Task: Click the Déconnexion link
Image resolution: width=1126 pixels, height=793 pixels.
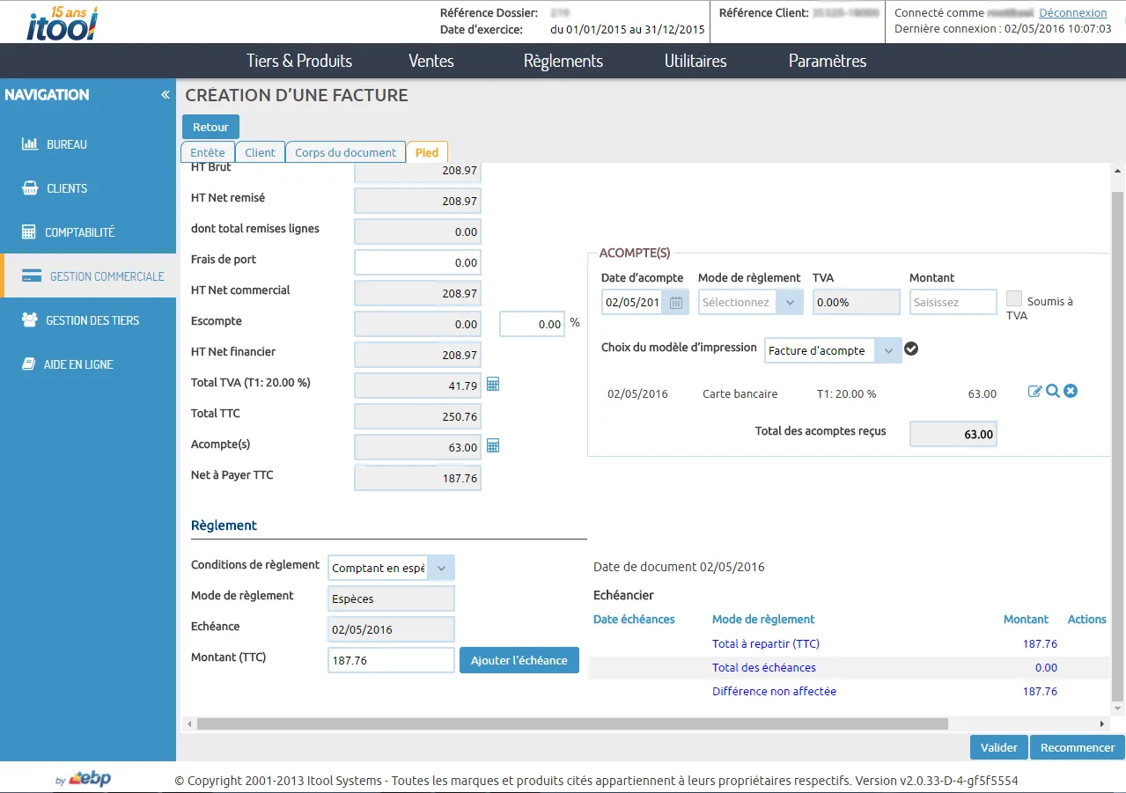Action: [1073, 12]
